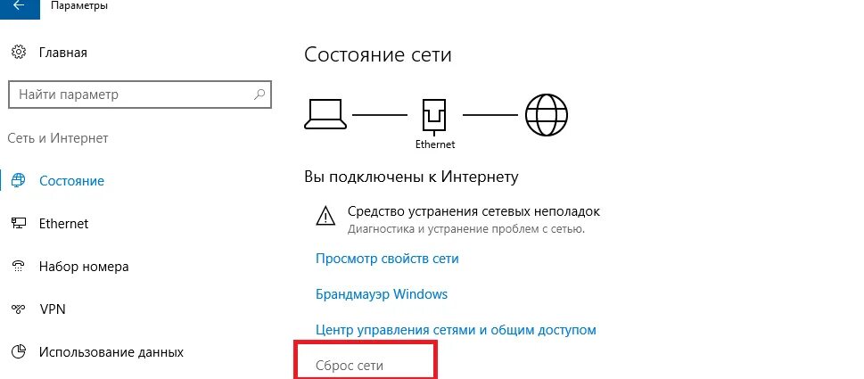Click the data usage pie icon
This screenshot has height=379, width=864.
click(x=19, y=351)
